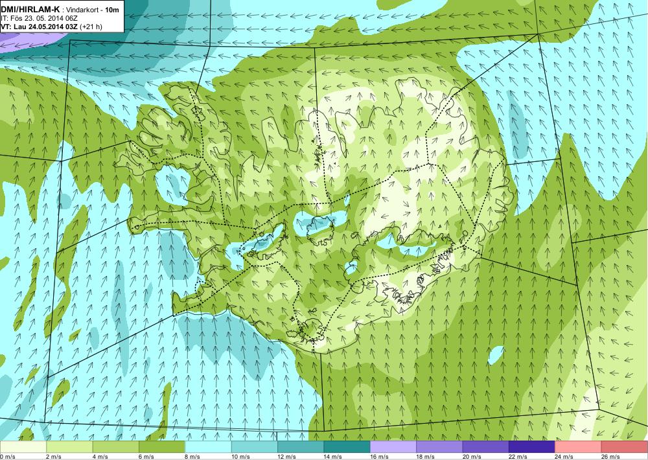Viewport: 648px width, 460px height.
Task: Select the red swatch after 26 m/s
Action: coord(625,447)
